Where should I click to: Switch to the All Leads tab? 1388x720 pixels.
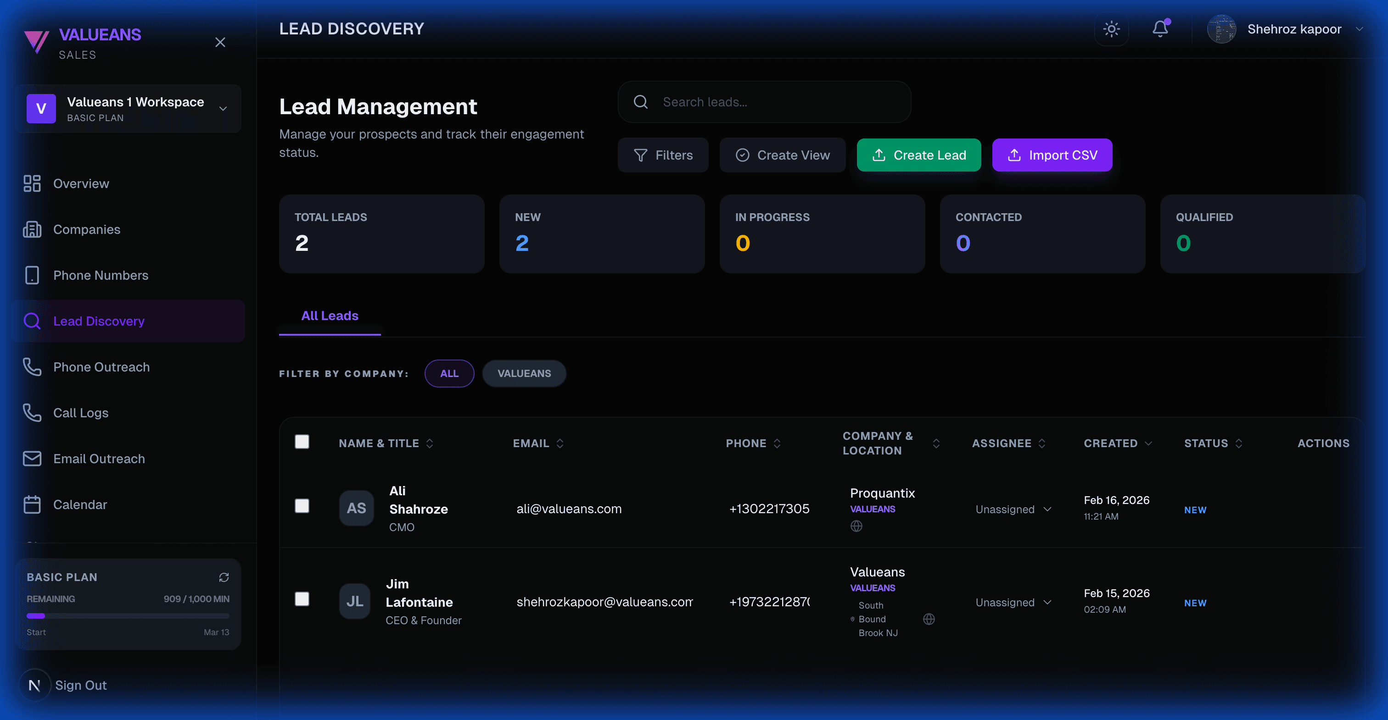coord(329,316)
